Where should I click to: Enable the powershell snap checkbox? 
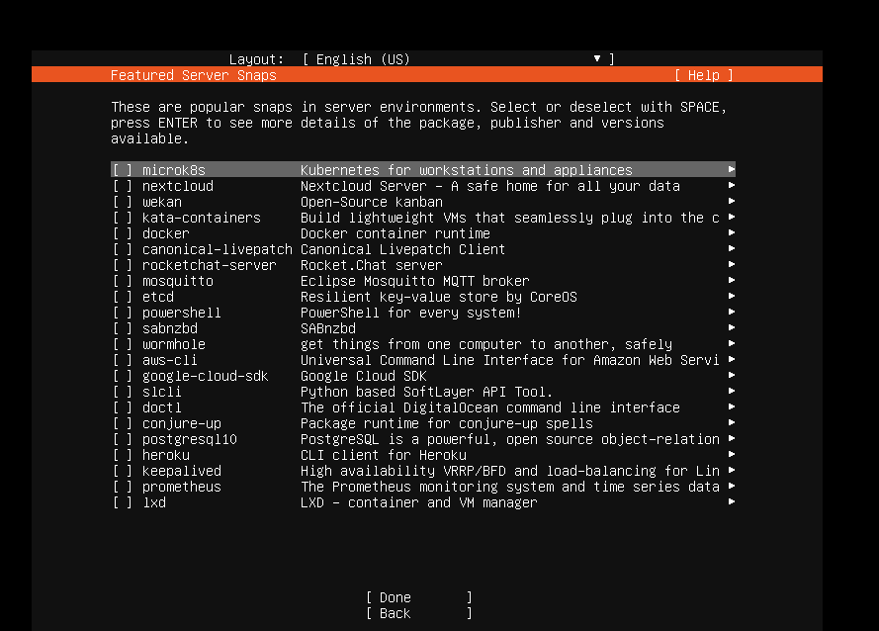pos(123,313)
